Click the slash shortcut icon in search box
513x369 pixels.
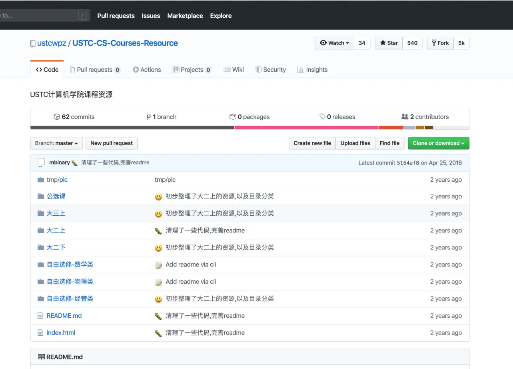click(x=82, y=16)
